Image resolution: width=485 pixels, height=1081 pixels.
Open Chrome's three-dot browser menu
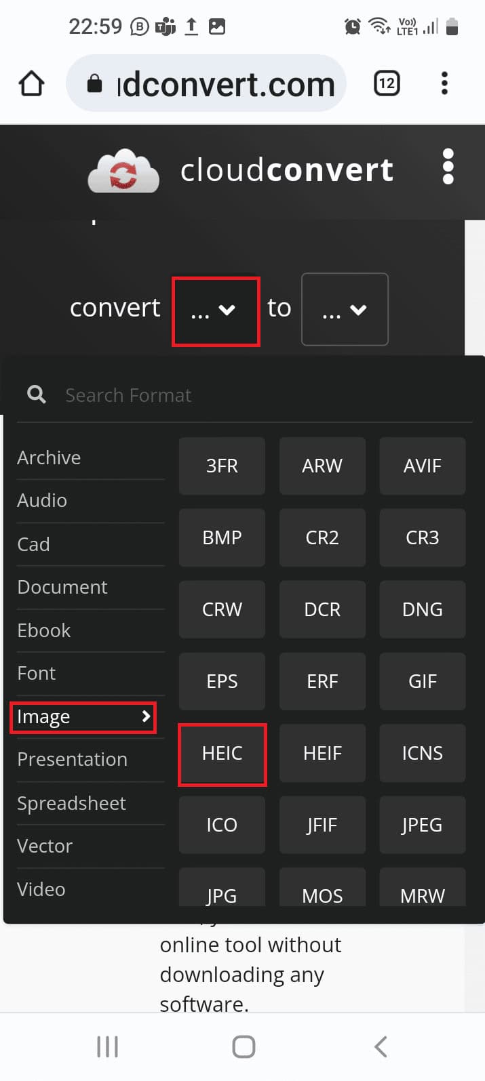coord(444,83)
